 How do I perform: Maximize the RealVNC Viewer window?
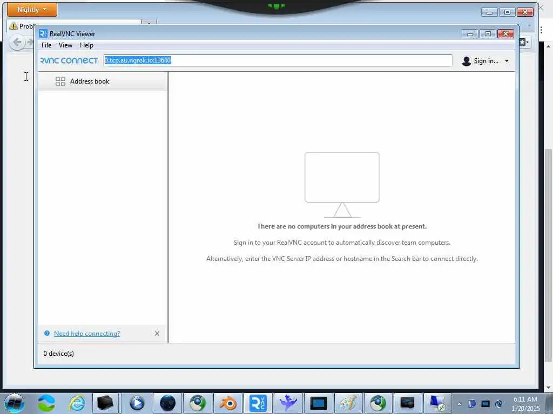[x=488, y=33]
